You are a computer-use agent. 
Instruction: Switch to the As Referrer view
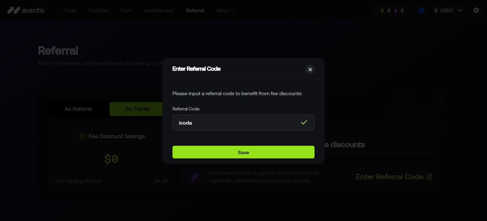coord(78,109)
